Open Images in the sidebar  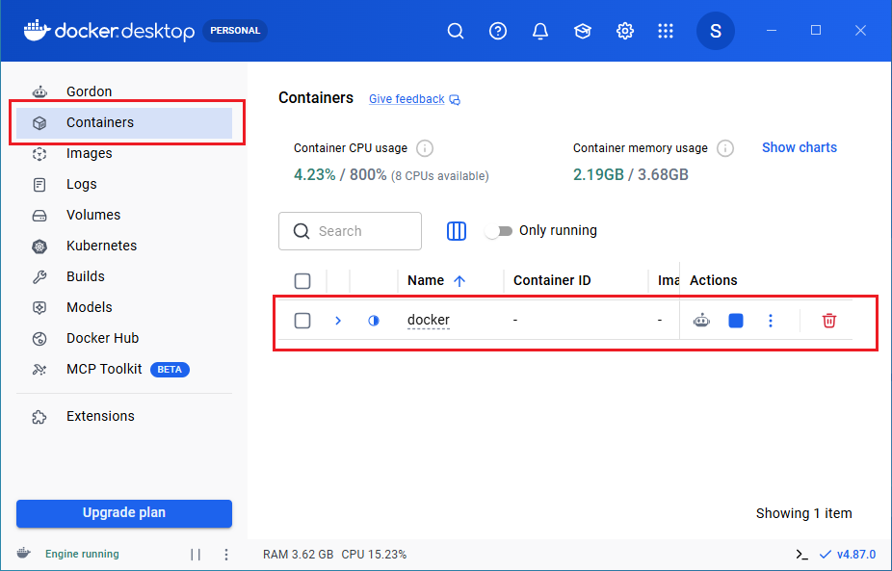tap(124, 153)
